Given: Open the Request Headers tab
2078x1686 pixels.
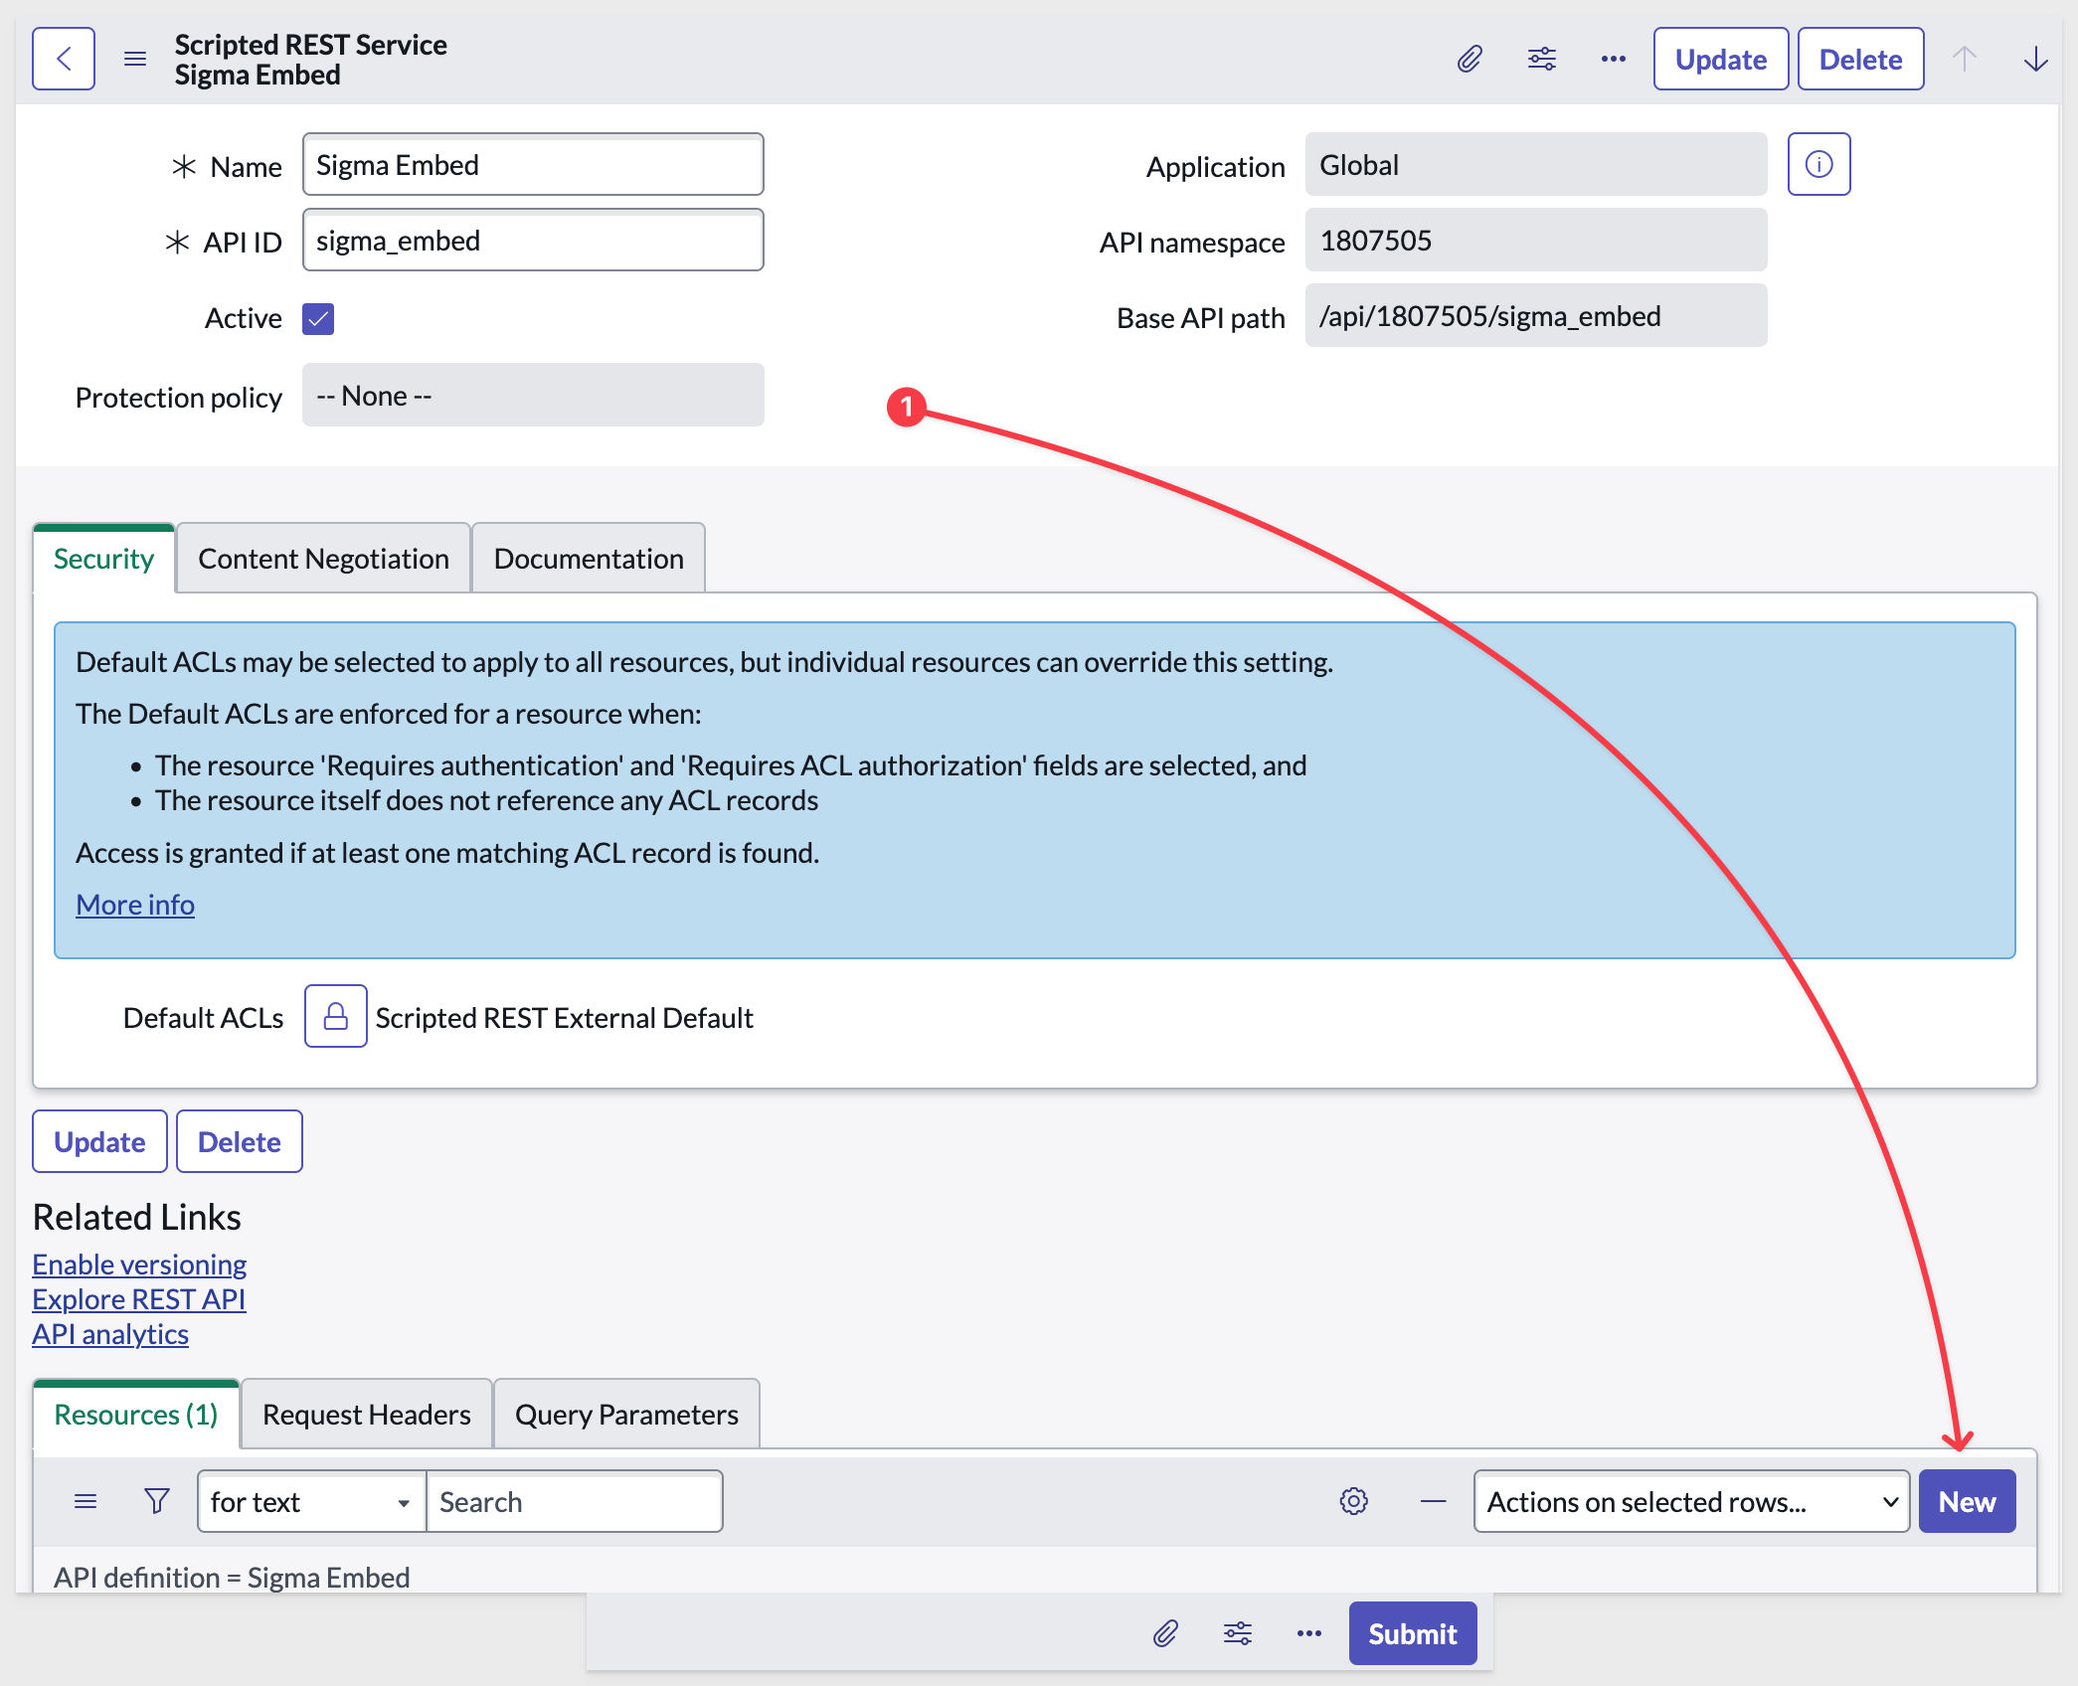Looking at the screenshot, I should click(x=367, y=1415).
